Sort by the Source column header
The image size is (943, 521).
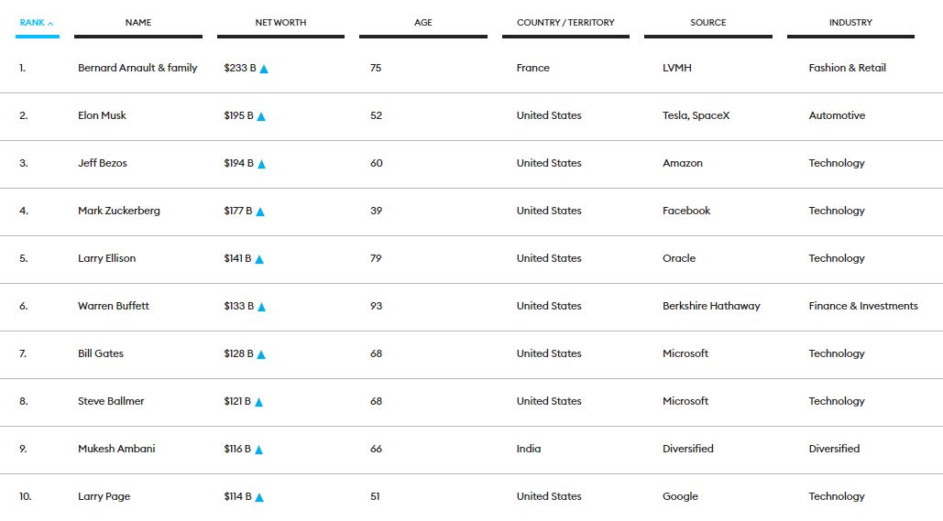(x=707, y=22)
